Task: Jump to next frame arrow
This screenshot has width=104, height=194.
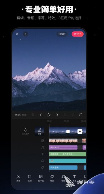Action: [57, 115]
